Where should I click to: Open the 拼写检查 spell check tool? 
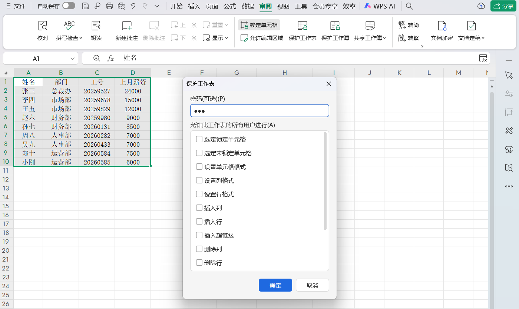(69, 30)
